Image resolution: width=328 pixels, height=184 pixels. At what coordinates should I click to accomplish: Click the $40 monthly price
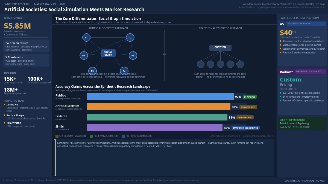click(x=286, y=33)
